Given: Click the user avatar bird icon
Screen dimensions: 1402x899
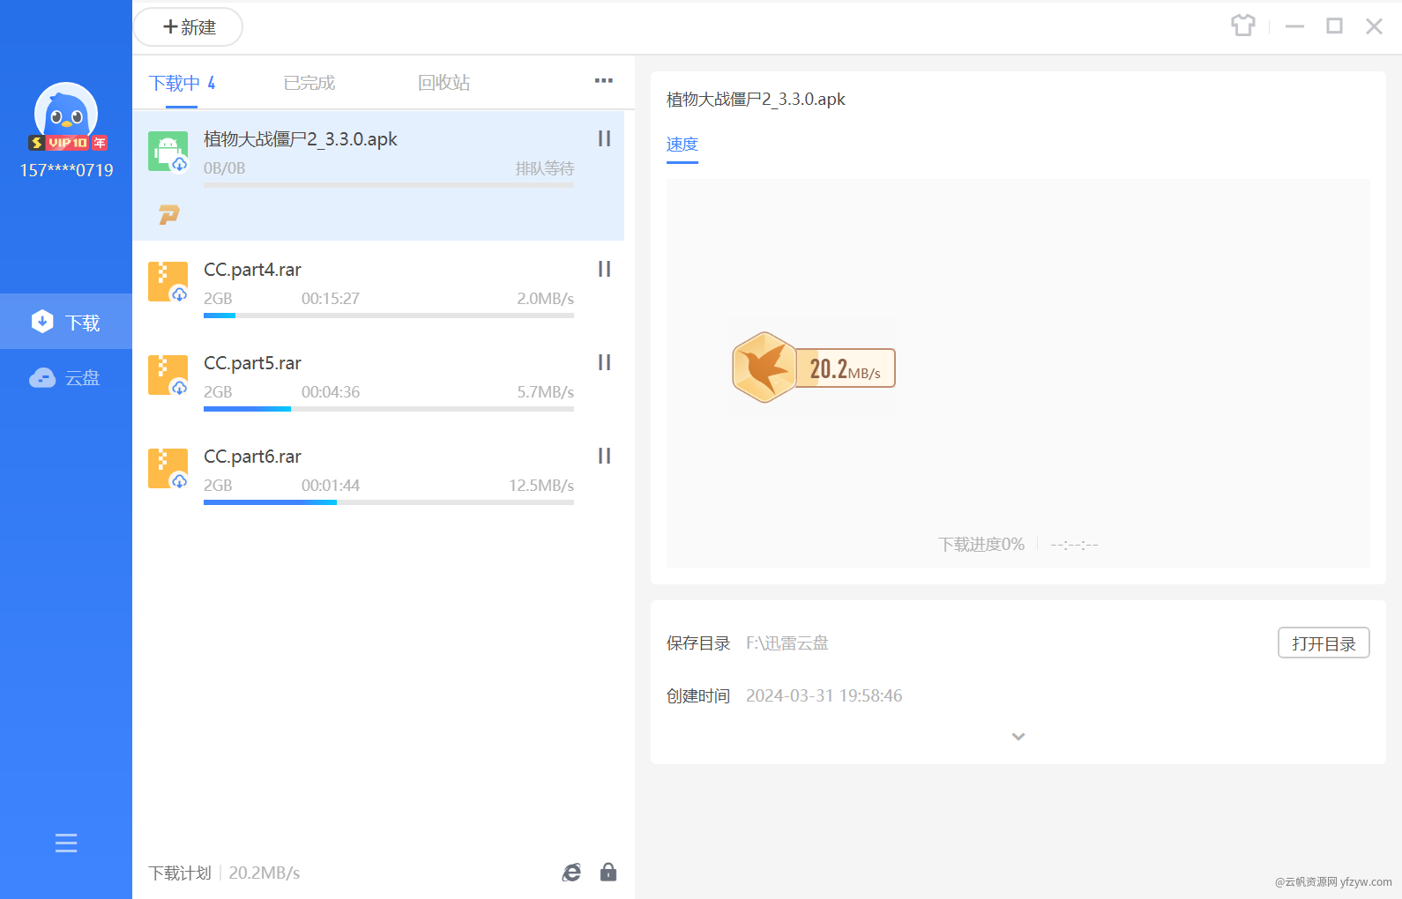Looking at the screenshot, I should (x=66, y=112).
